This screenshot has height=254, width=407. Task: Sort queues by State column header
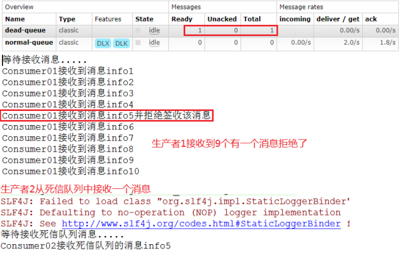point(144,19)
